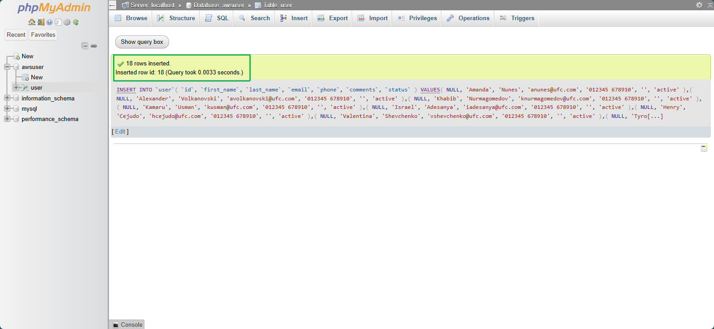This screenshot has width=714, height=329.
Task: Click the Database: awsuser breadcrumb
Action: click(x=219, y=5)
